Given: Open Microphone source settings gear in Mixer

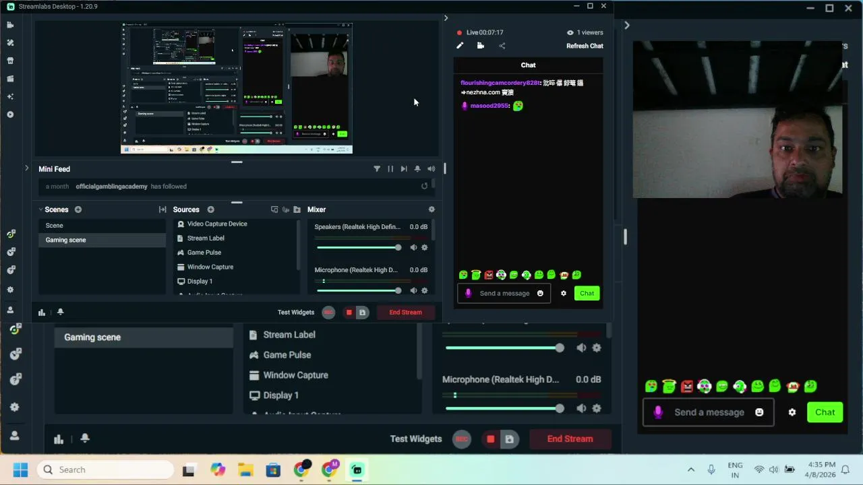Looking at the screenshot, I should click(424, 291).
